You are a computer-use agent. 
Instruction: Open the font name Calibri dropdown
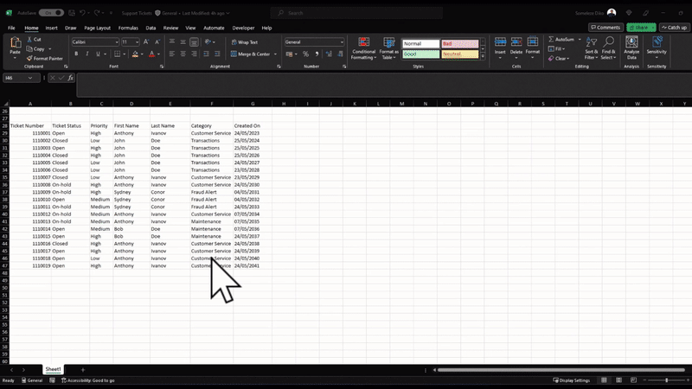(x=117, y=41)
